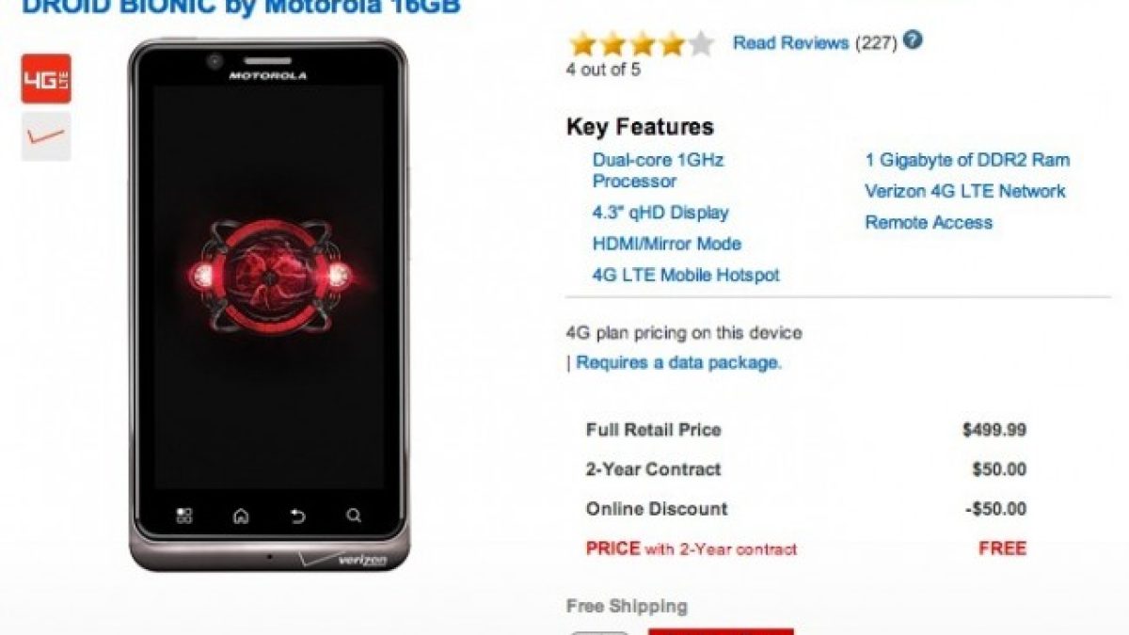Viewport: 1129px width, 635px height.
Task: Open the Read Reviews link
Action: point(791,42)
